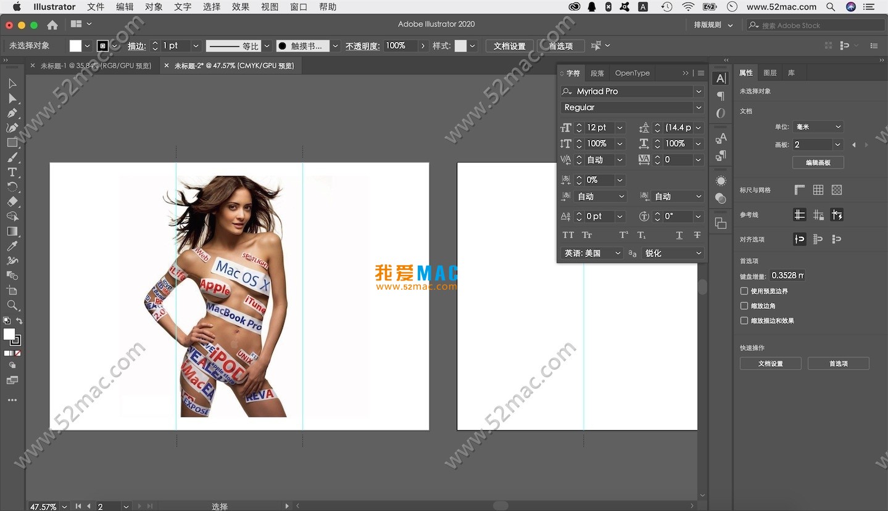Image resolution: width=888 pixels, height=511 pixels.
Task: Open 画板 number dropdown
Action: tap(837, 144)
